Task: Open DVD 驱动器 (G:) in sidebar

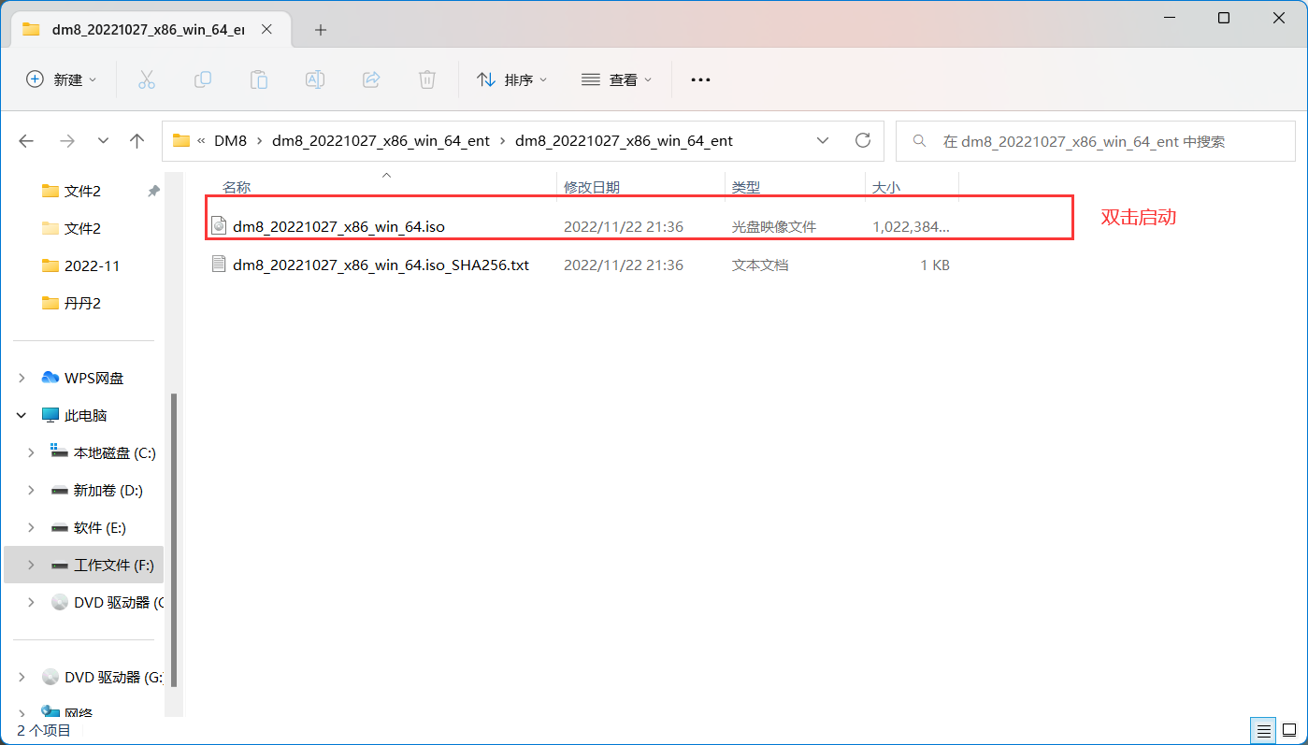Action: [x=114, y=677]
